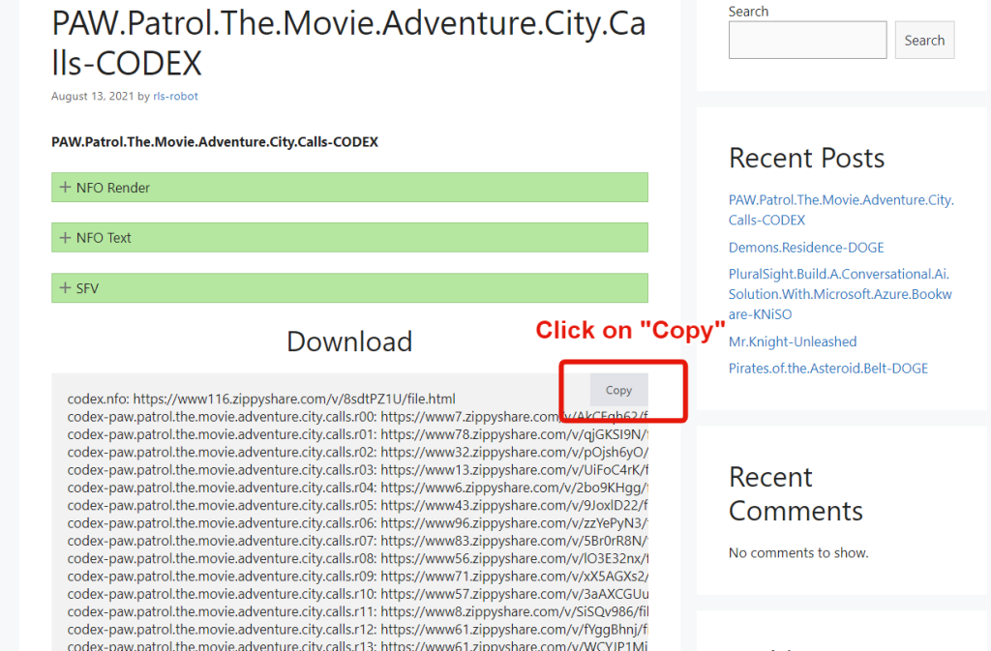Click the Recent Posts heading
991x651 pixels.
[806, 158]
